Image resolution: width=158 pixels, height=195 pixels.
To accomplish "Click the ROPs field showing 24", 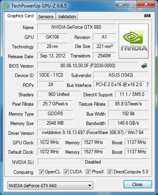I will 51,85.
